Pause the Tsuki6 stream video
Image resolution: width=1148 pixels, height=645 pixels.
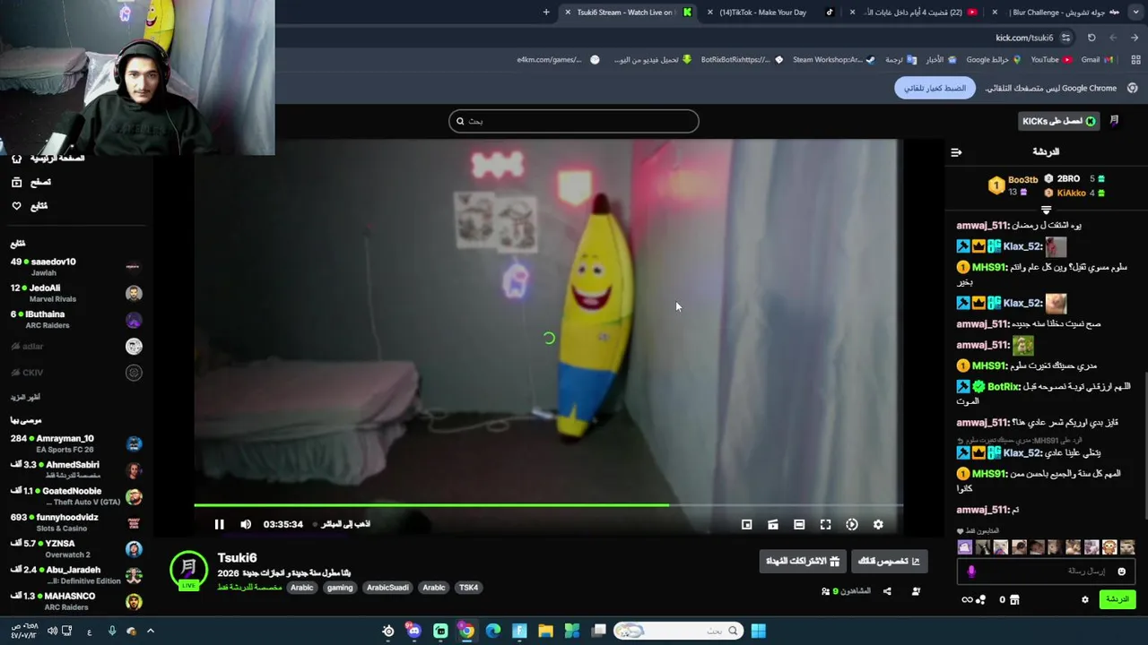[219, 524]
